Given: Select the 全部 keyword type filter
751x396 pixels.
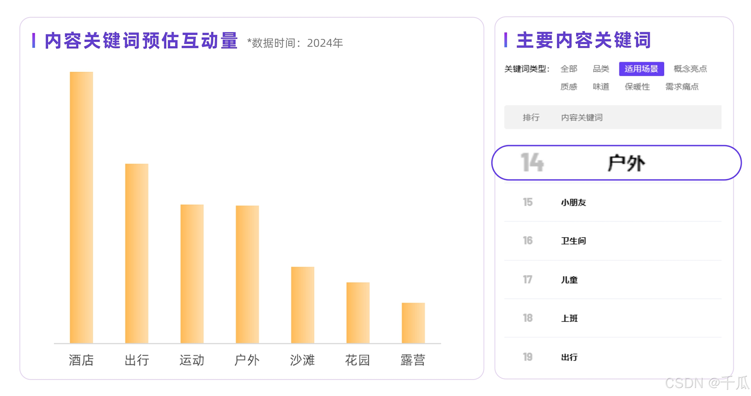Looking at the screenshot, I should pos(569,69).
